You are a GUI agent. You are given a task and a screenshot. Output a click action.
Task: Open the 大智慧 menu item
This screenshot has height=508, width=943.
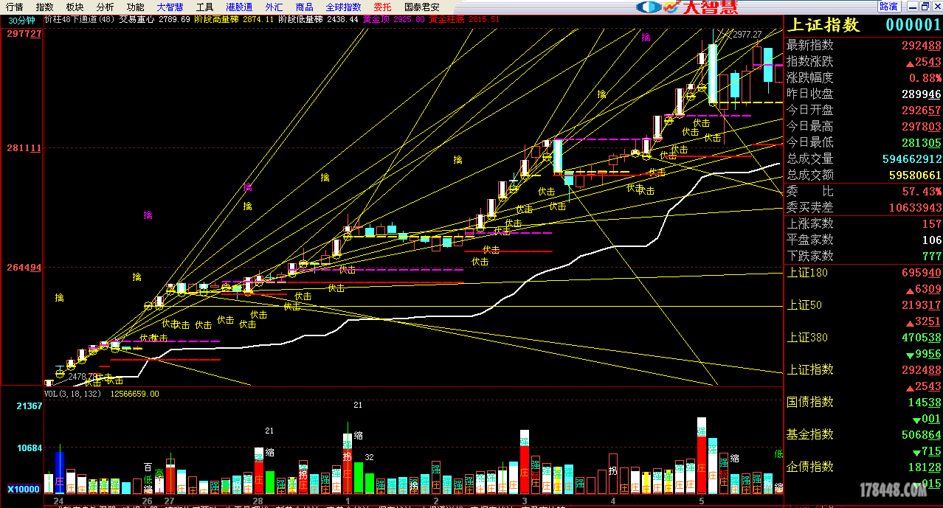tap(170, 7)
